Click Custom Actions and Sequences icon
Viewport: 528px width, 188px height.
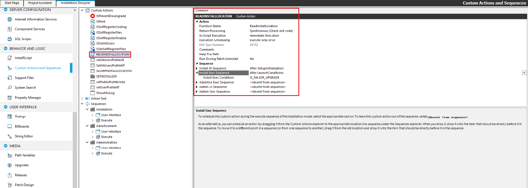(10, 68)
